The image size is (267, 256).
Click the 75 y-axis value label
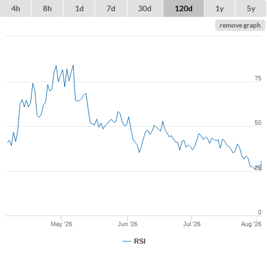pyautogui.click(x=258, y=78)
